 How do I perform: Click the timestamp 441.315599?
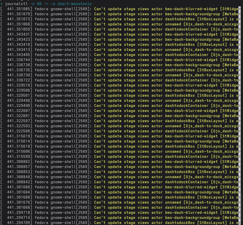[x=19, y=157]
